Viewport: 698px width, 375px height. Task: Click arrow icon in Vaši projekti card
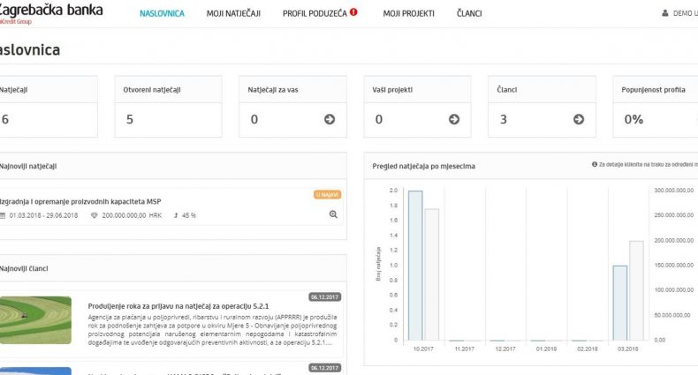coord(454,119)
